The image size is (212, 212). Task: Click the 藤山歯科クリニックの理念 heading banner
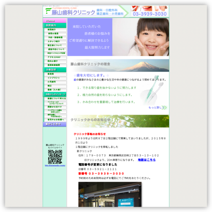click(x=118, y=65)
